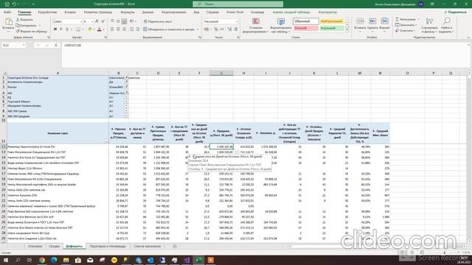The height and width of the screenshot is (265, 472).
Task: Center text horizontally
Action: 118,29
